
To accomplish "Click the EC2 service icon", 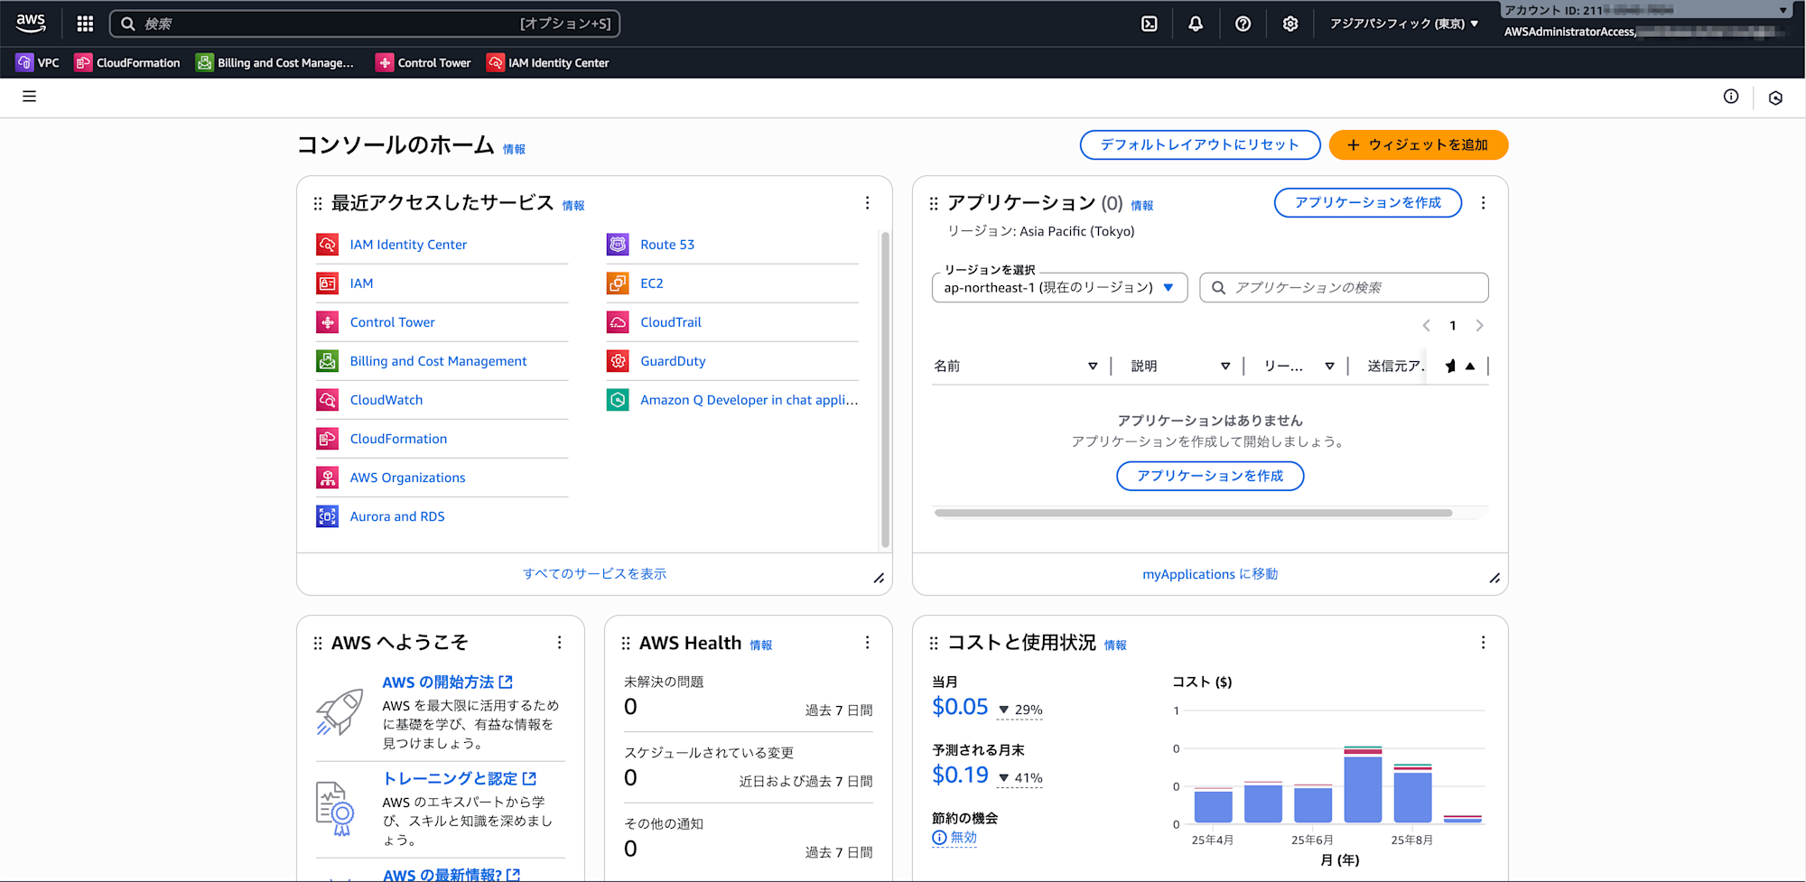I will (618, 283).
